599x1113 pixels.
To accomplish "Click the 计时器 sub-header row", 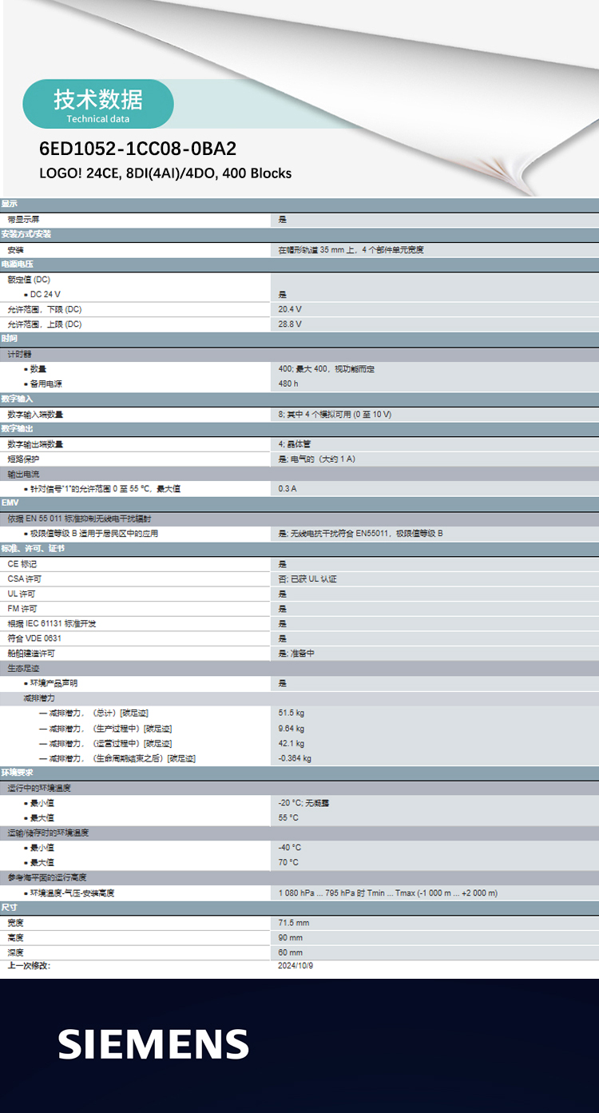I will 299,354.
